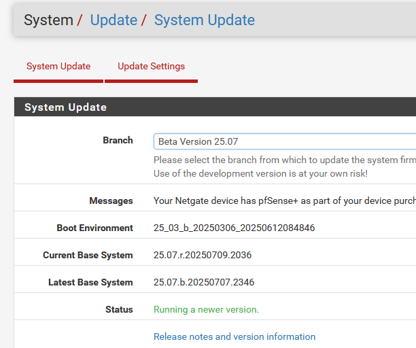Click the System Update breadcrumb link
Viewport: 416px width, 348px height.
click(x=205, y=20)
